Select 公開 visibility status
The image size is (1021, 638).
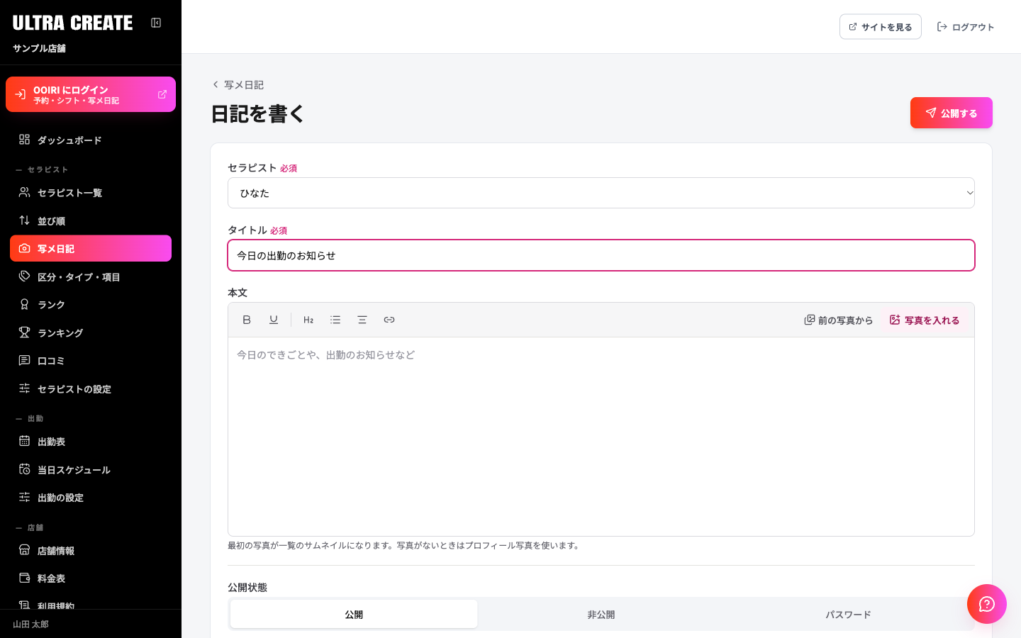click(354, 615)
